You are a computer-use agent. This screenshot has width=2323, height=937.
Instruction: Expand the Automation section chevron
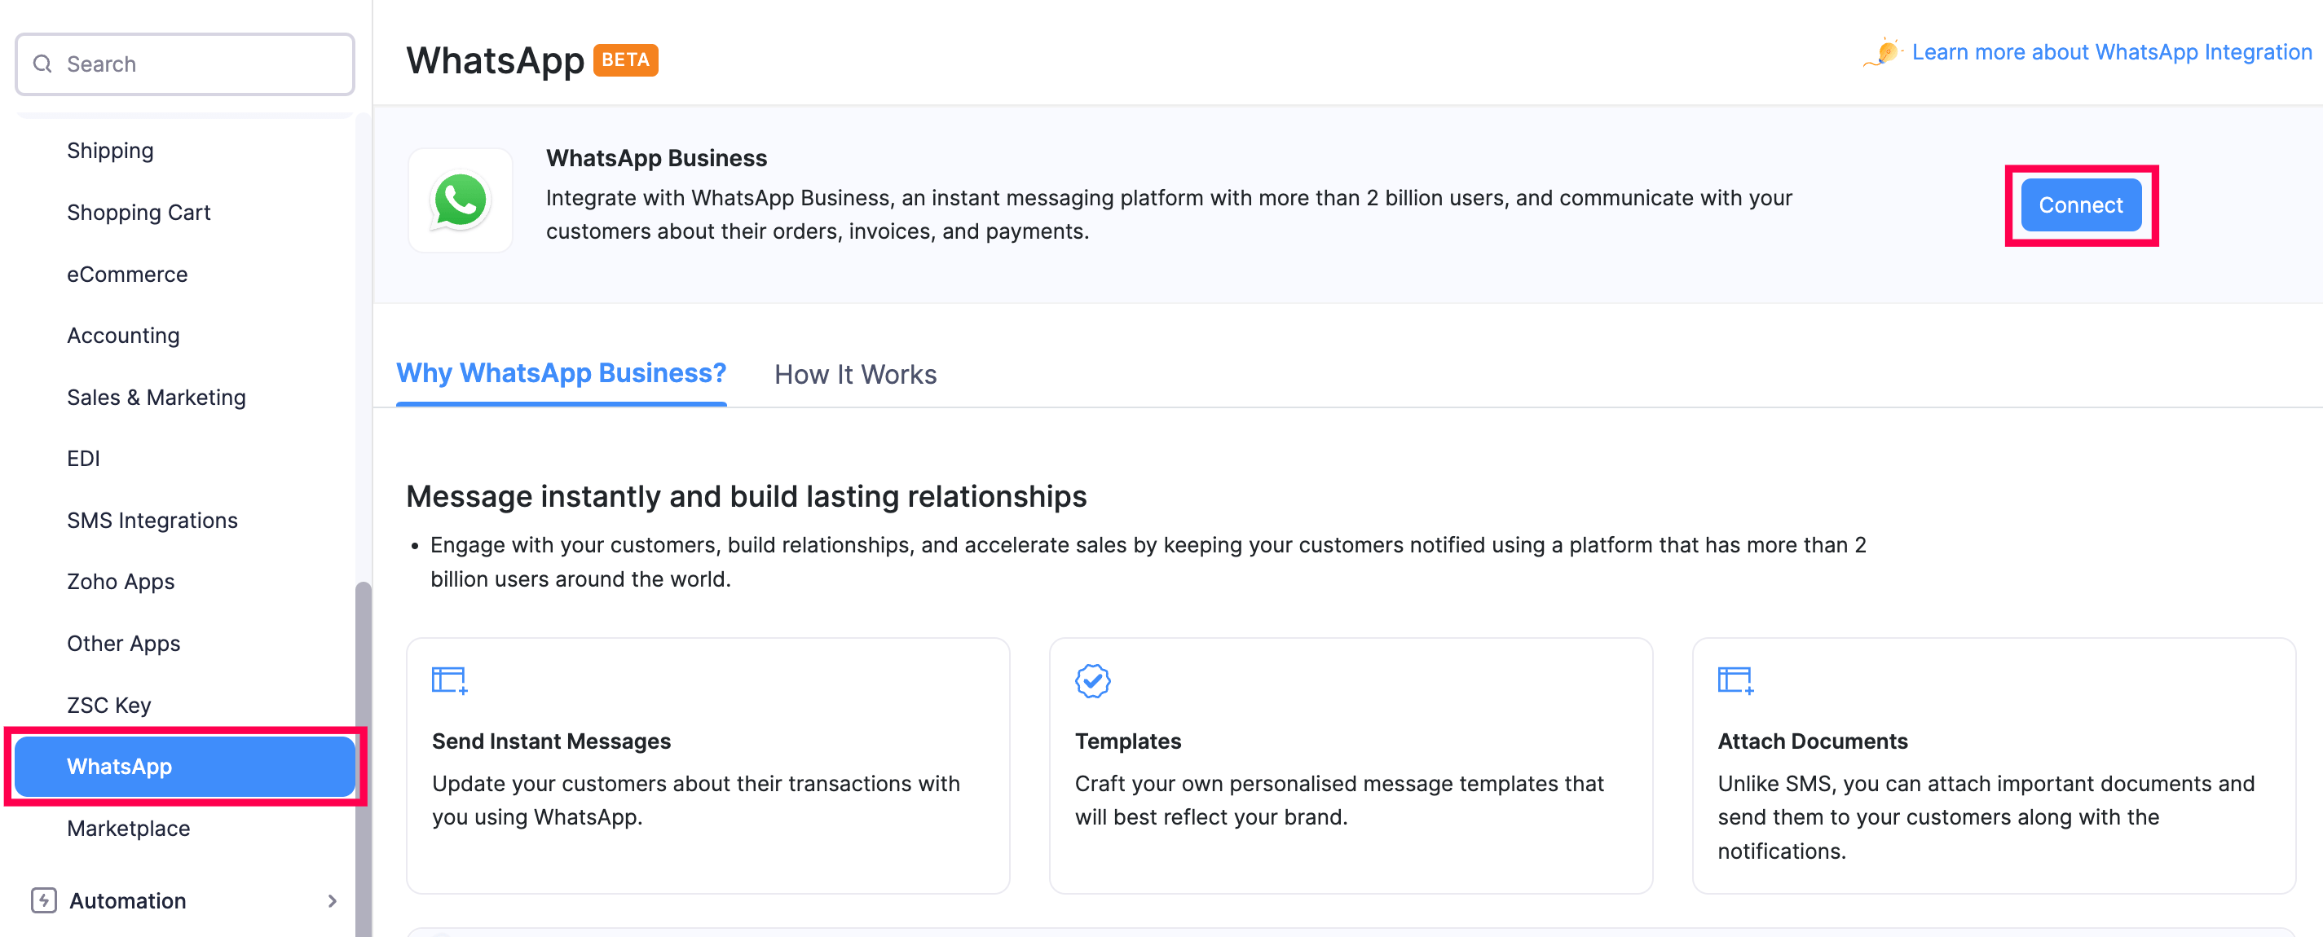click(x=333, y=900)
